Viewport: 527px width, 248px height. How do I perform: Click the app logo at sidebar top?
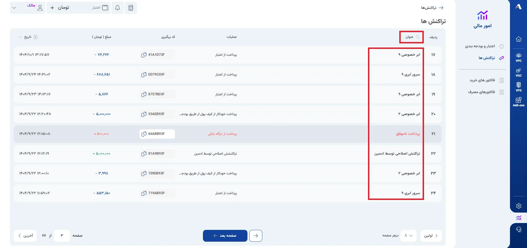click(x=518, y=7)
